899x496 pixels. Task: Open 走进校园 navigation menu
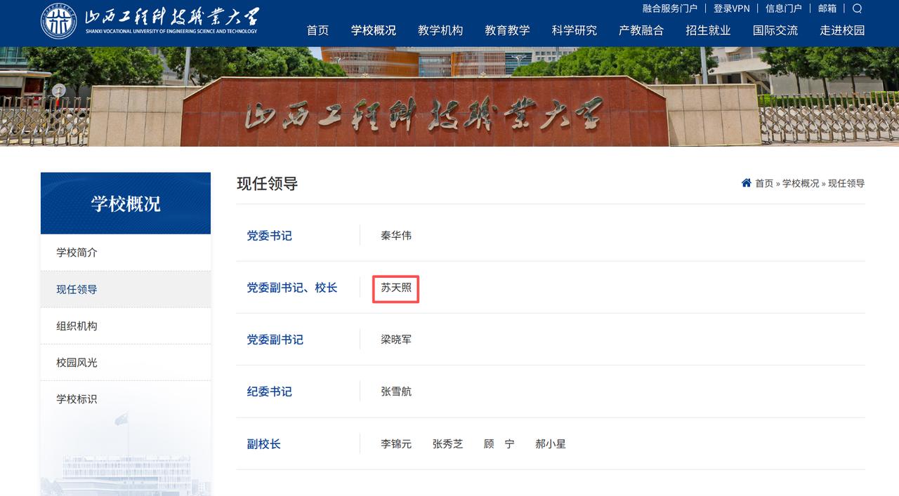click(x=842, y=30)
